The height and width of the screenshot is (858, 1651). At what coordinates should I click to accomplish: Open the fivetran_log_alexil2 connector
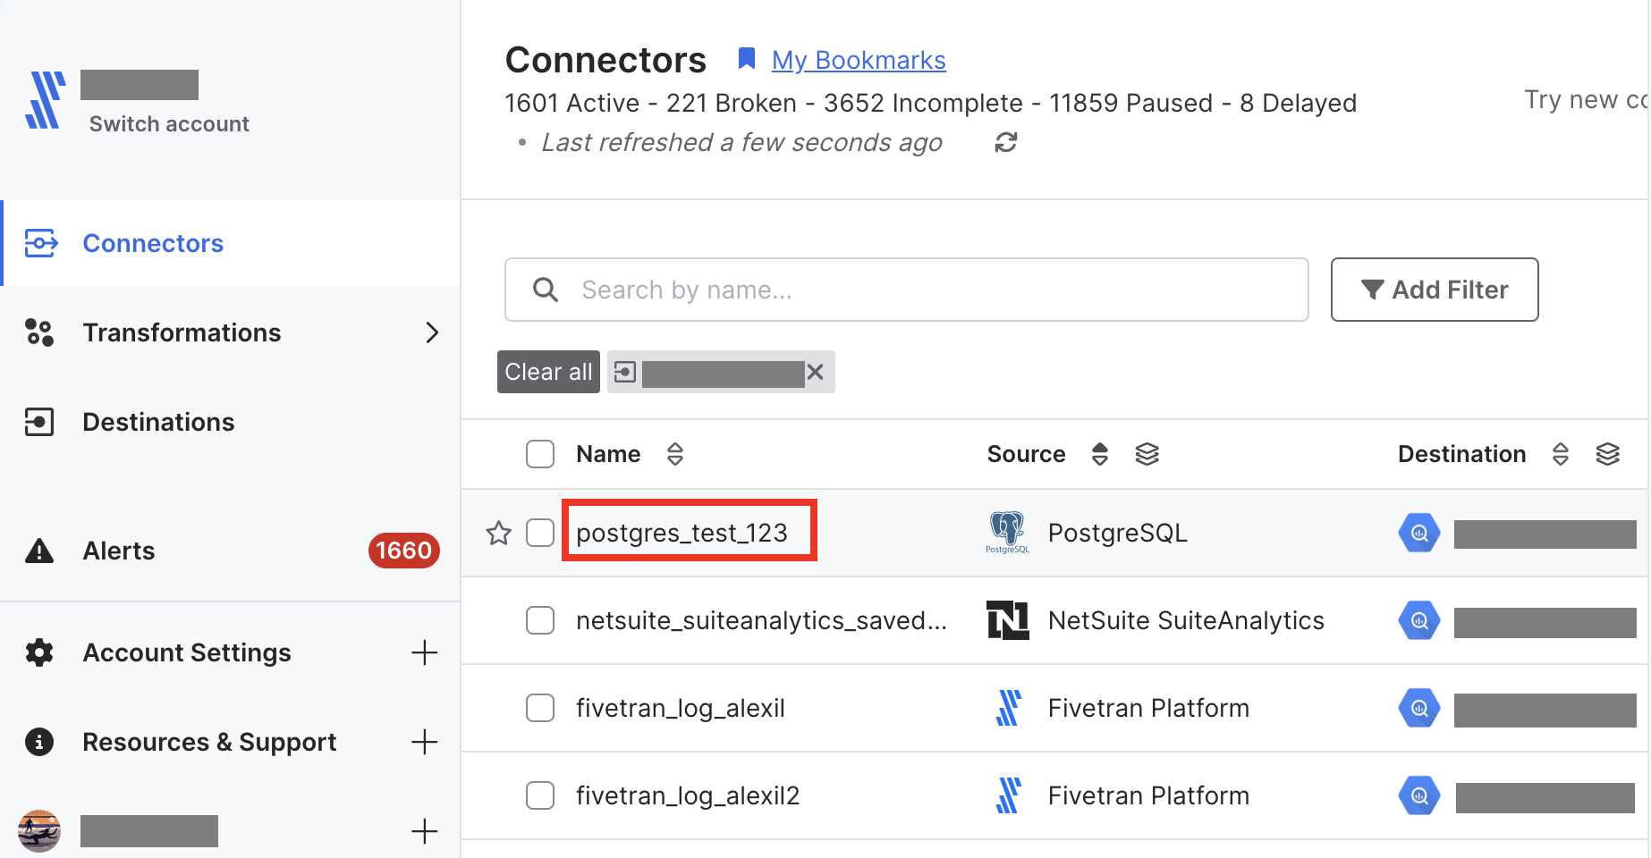(x=688, y=795)
